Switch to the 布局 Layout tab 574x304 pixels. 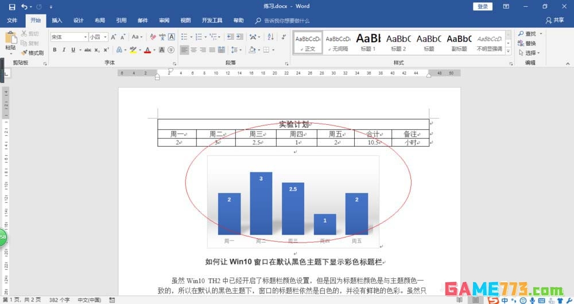click(x=99, y=21)
